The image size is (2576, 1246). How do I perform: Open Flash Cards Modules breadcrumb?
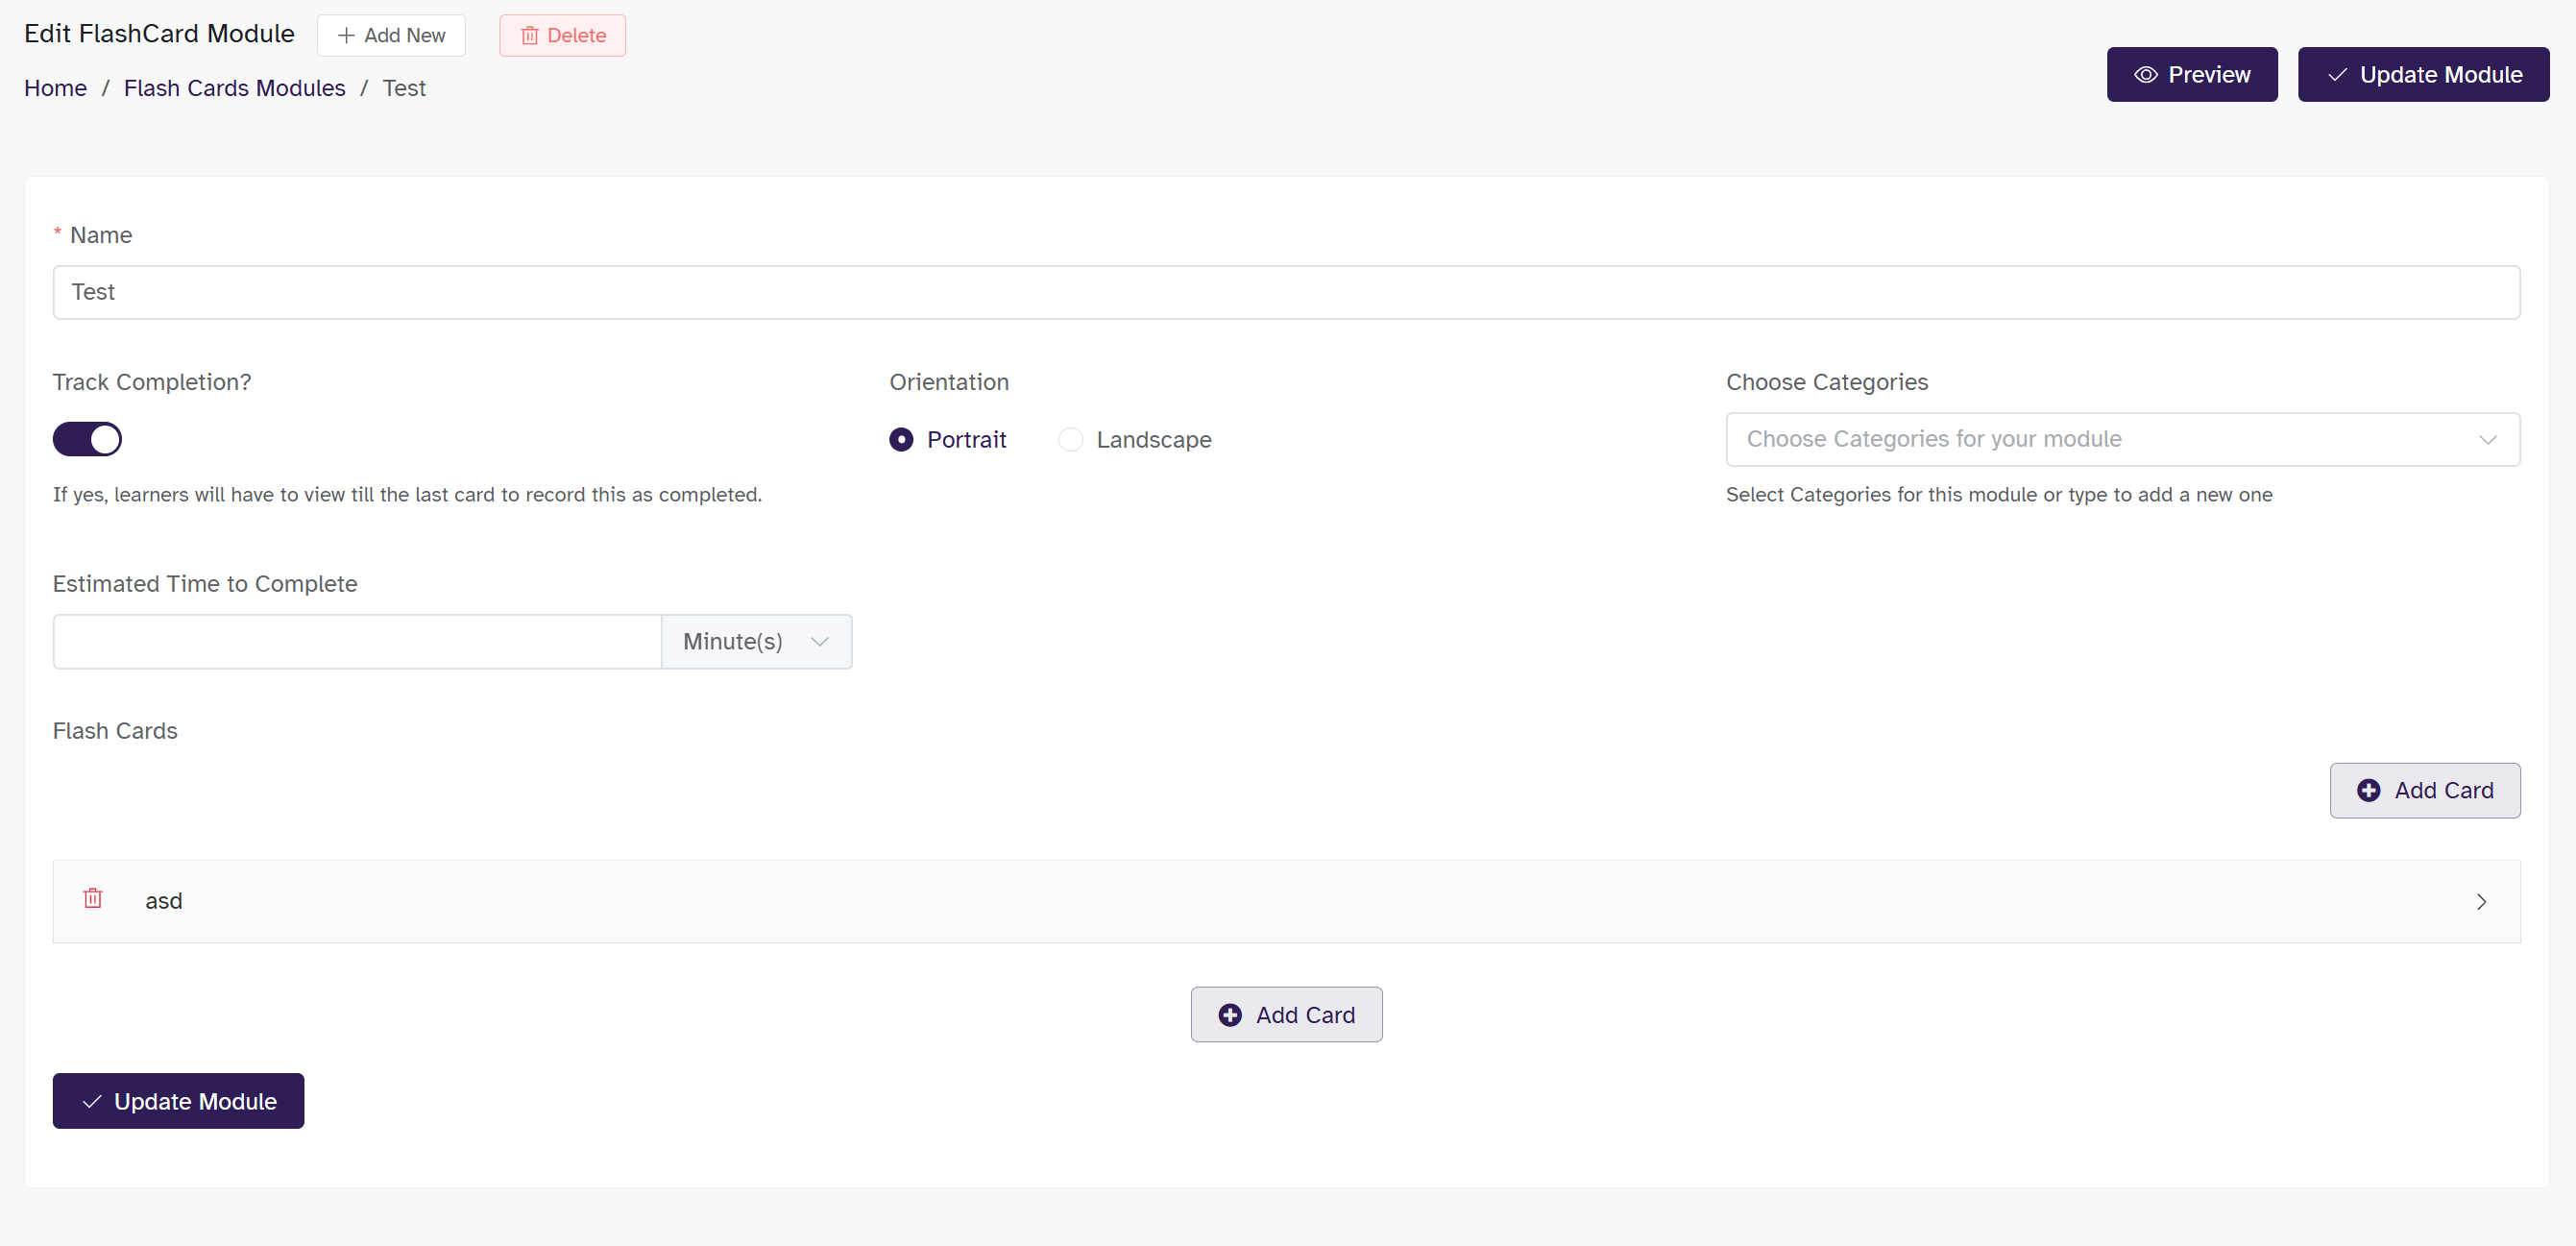coord(234,88)
